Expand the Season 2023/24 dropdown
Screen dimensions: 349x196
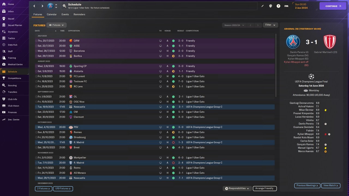tap(234, 25)
